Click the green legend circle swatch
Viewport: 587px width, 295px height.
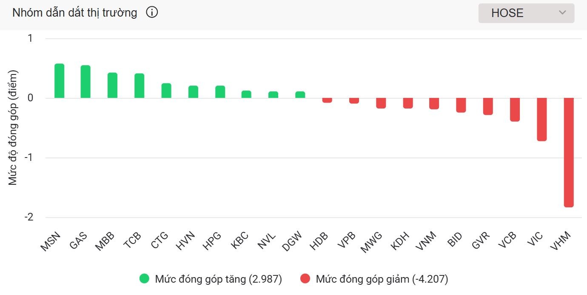click(x=145, y=279)
